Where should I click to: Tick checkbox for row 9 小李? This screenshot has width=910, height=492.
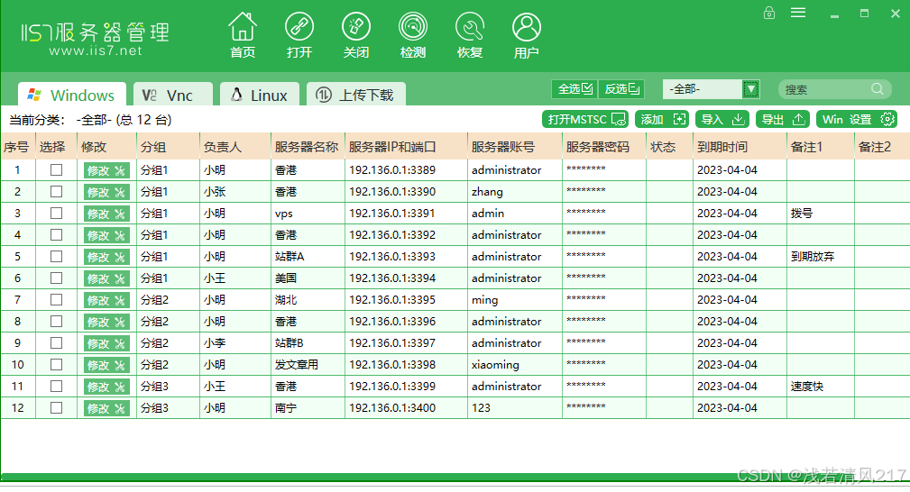[x=56, y=343]
